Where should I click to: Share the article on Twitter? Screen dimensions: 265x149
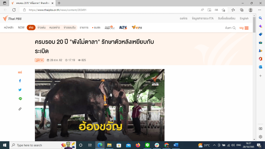click(x=20, y=90)
